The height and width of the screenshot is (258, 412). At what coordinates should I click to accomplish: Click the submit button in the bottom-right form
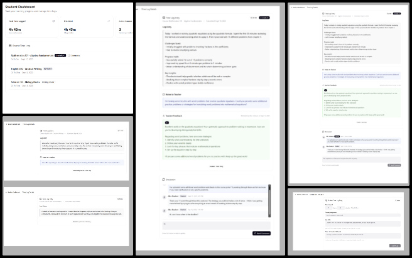click(393, 245)
